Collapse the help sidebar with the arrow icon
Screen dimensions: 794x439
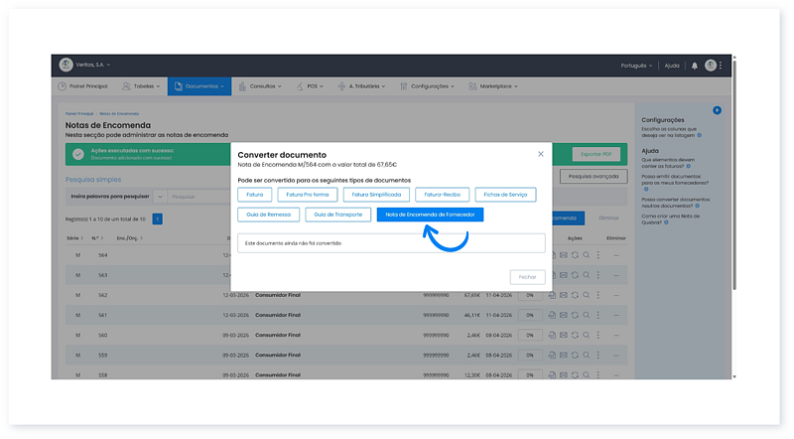pos(717,110)
